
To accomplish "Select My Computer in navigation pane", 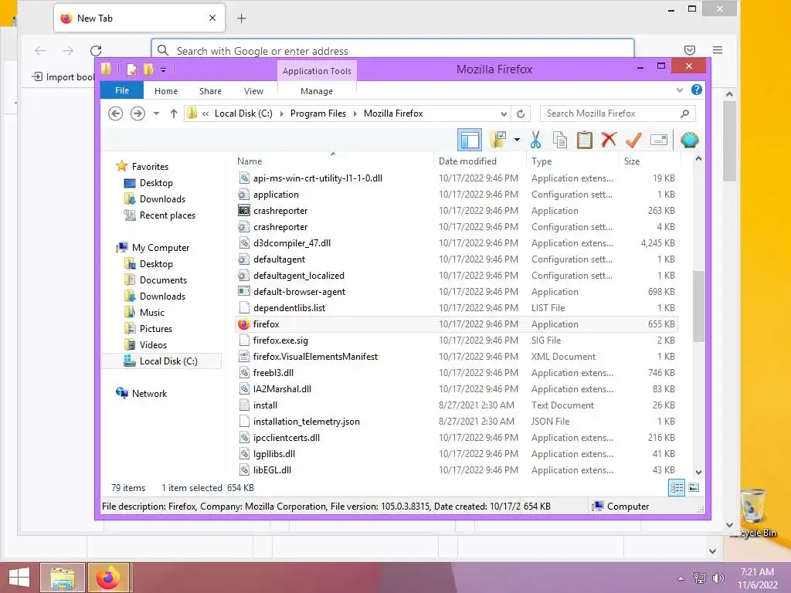I will pos(161,248).
